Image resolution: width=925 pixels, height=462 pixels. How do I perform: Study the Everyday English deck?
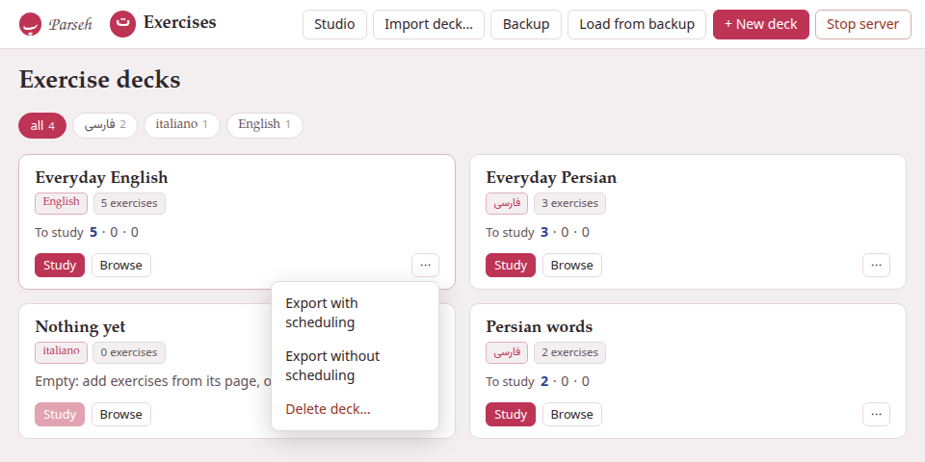coord(60,266)
